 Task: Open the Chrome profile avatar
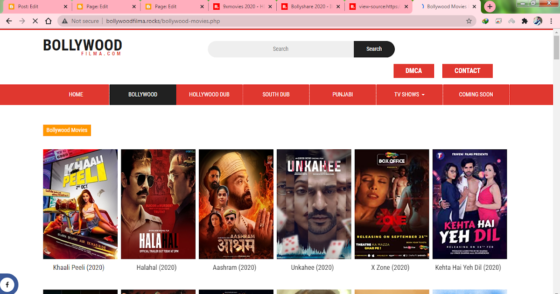coord(538,21)
